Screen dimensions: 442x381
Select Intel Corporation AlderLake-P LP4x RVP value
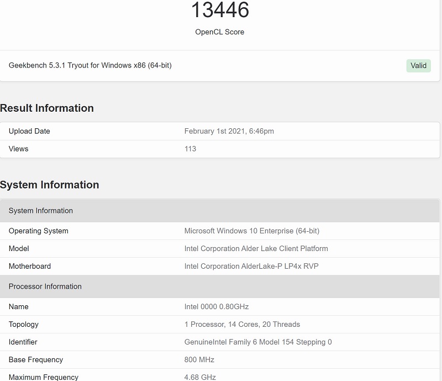tap(251, 266)
